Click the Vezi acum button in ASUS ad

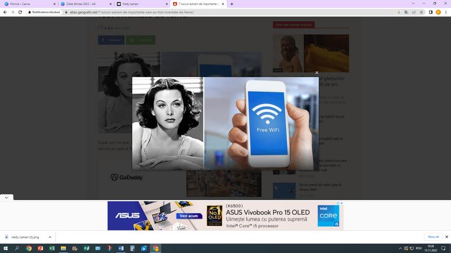point(189,216)
